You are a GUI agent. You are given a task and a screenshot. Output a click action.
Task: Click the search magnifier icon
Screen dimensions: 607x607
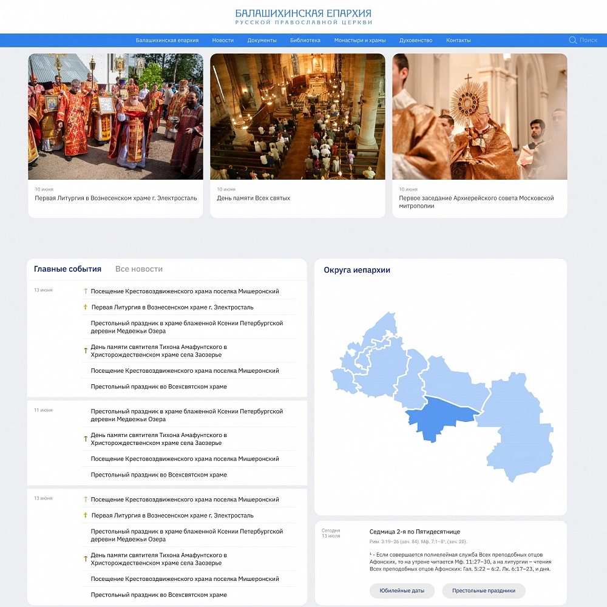click(572, 40)
